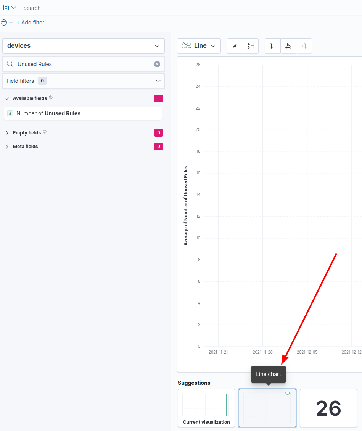Click the filter options icon beside Add filter

click(x=4, y=23)
